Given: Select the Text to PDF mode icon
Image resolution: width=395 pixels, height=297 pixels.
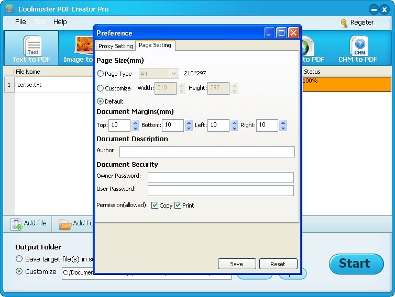Looking at the screenshot, I should (x=33, y=45).
